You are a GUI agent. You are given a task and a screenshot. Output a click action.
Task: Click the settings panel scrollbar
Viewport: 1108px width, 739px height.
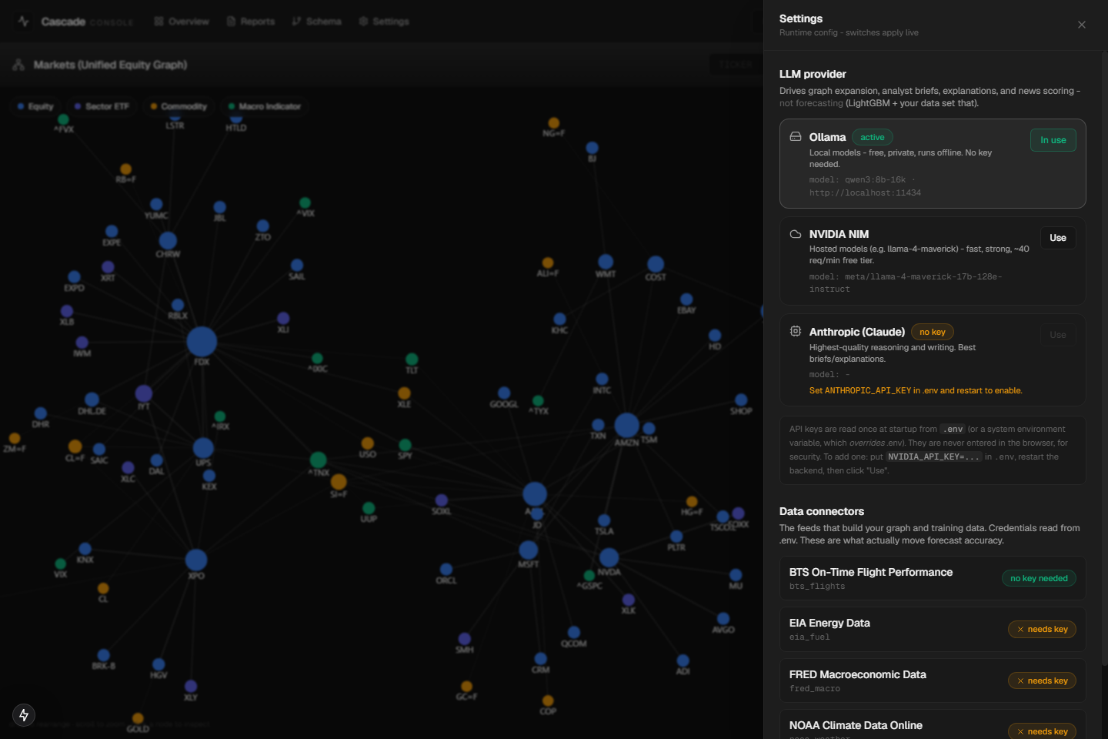pyautogui.click(x=1104, y=360)
